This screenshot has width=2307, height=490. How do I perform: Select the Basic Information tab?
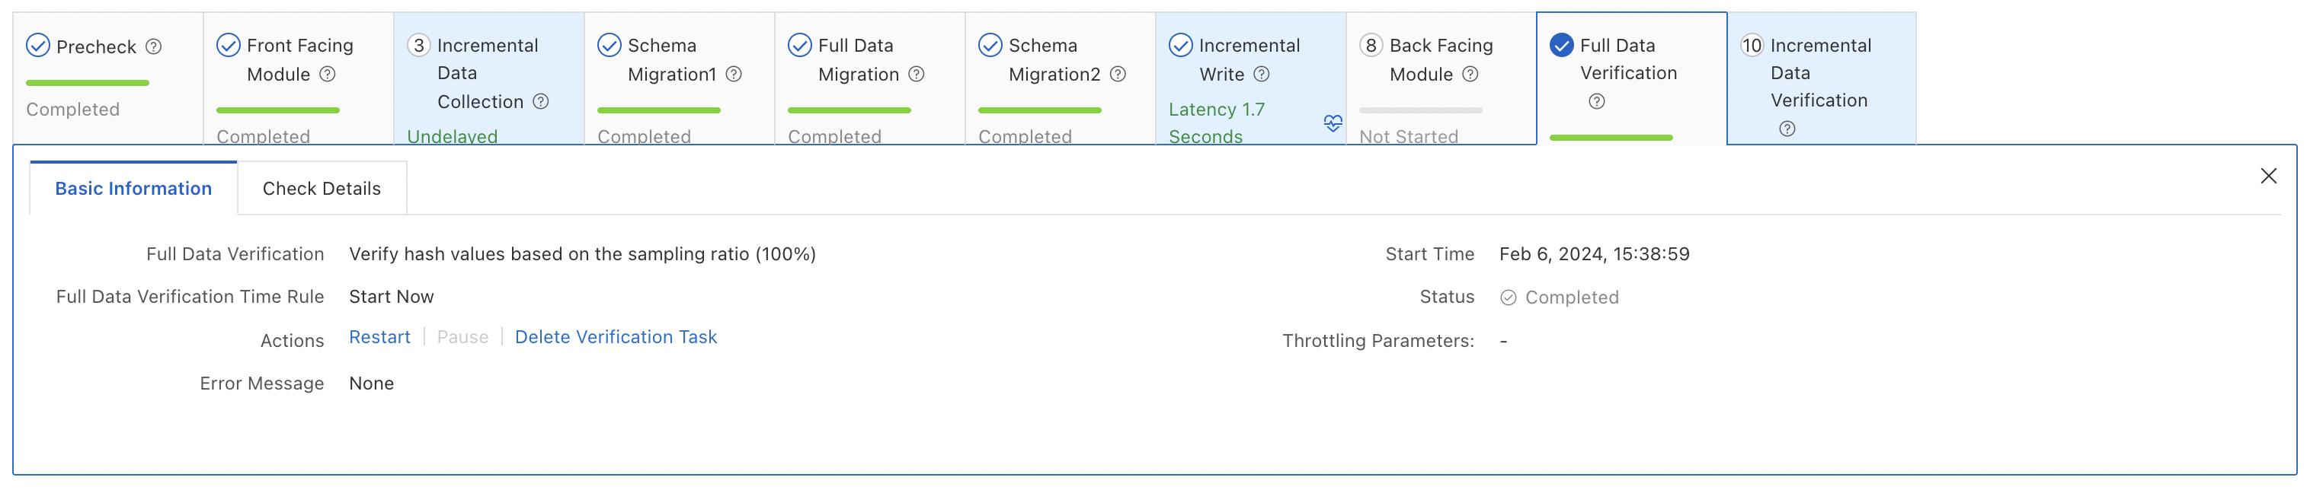click(x=133, y=188)
